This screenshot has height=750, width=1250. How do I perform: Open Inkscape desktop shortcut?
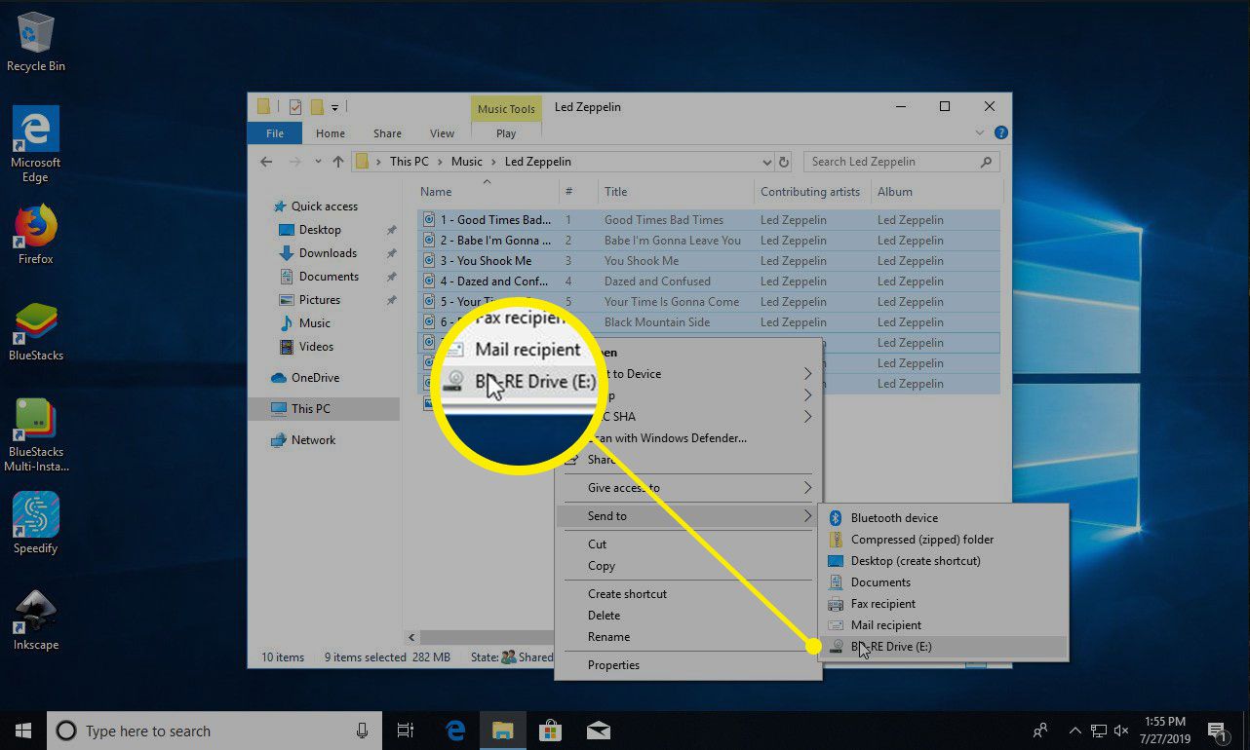(x=36, y=619)
